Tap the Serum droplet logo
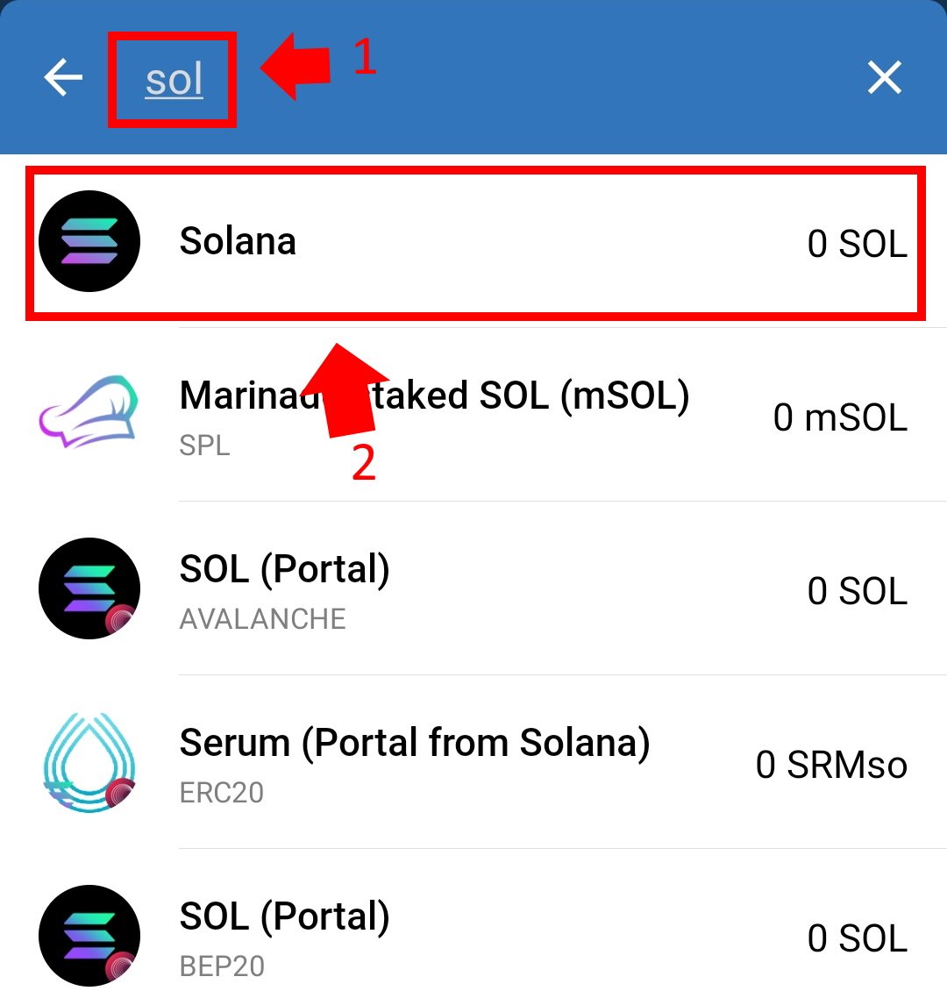 89,762
